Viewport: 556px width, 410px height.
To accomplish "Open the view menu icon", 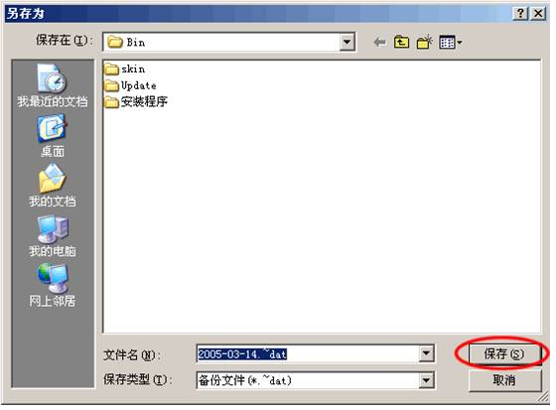I will 451,43.
